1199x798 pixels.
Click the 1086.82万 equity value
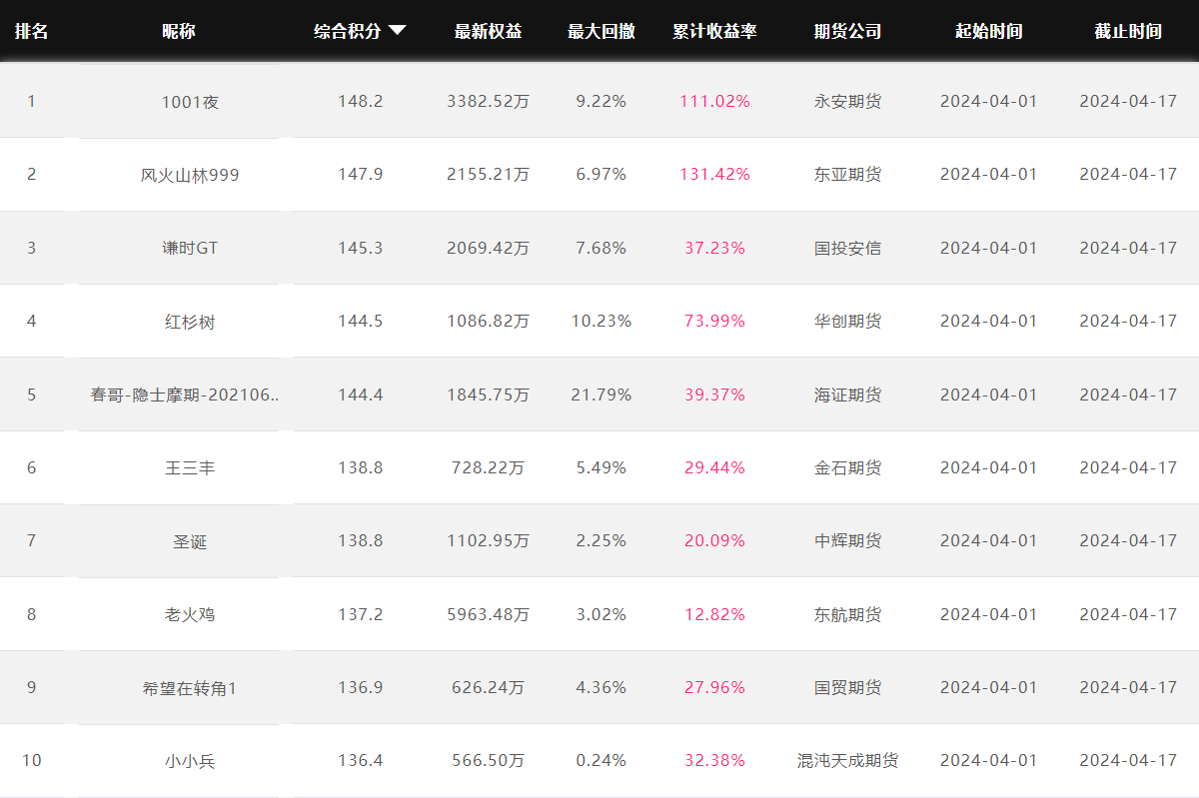(488, 321)
